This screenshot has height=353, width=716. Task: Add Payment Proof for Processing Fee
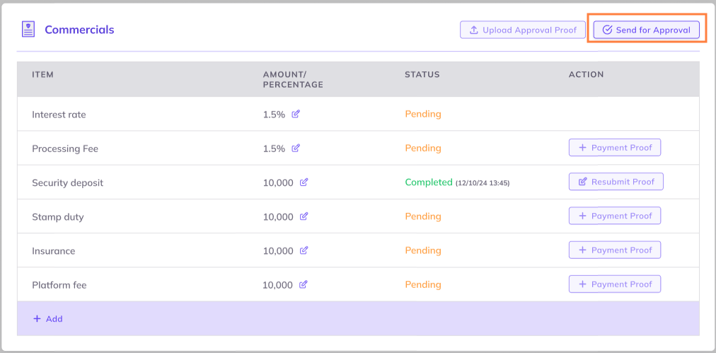(x=614, y=148)
